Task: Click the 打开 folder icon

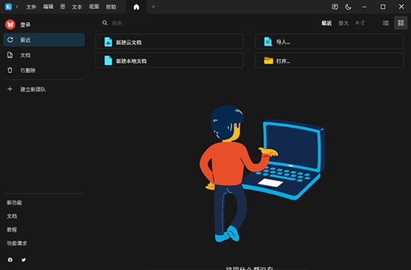Action: 268,60
